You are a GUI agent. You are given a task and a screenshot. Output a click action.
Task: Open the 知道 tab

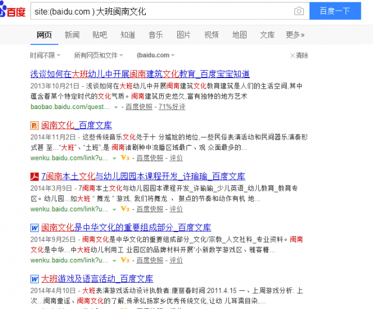tap(128, 35)
